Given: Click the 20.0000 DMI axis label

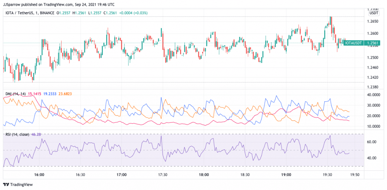Looking at the screenshot, I should click(x=374, y=116).
